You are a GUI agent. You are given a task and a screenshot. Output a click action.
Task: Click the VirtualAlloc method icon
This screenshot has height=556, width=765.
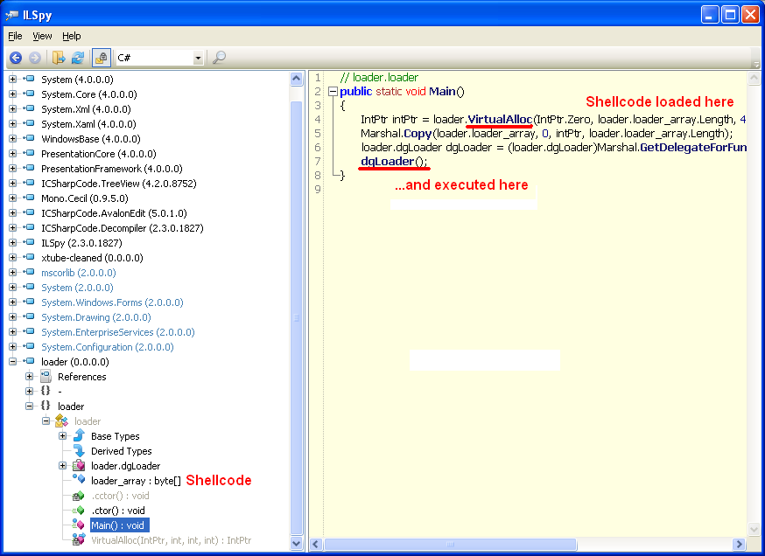(x=78, y=539)
